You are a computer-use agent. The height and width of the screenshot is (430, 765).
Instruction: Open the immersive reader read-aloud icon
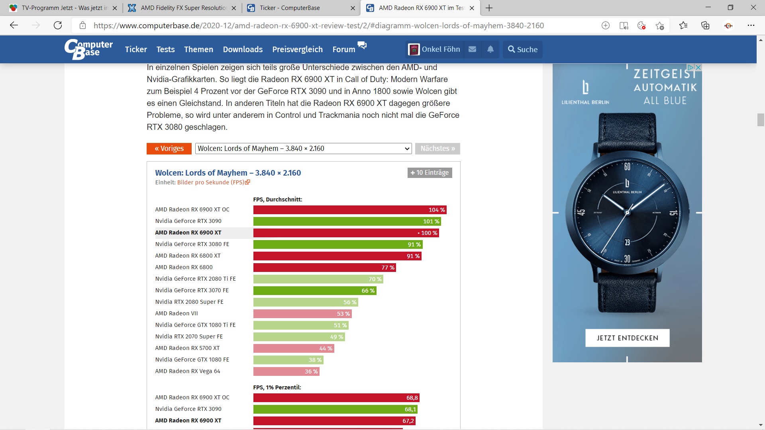[x=624, y=26]
